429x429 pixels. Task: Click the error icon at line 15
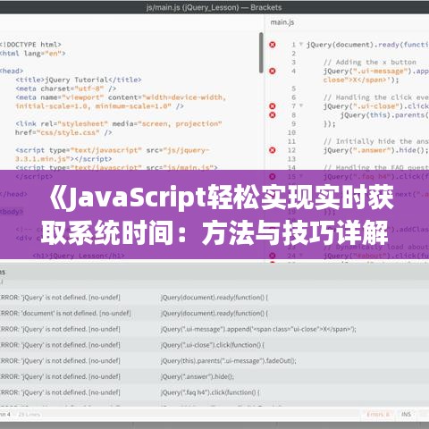(x=273, y=176)
